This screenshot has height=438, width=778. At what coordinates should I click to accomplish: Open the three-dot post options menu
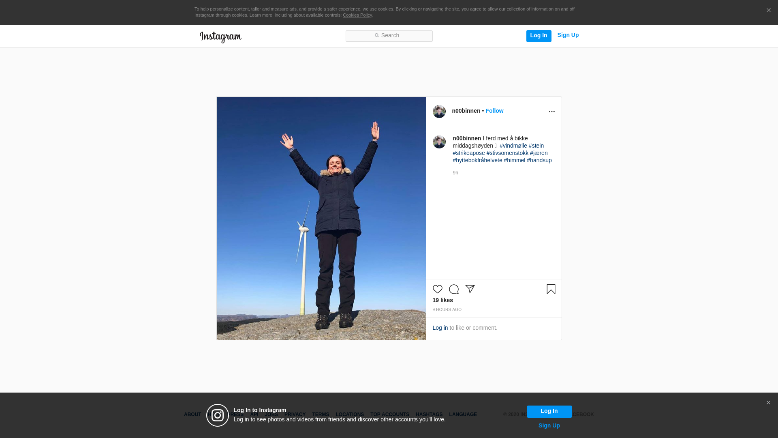coord(551,112)
